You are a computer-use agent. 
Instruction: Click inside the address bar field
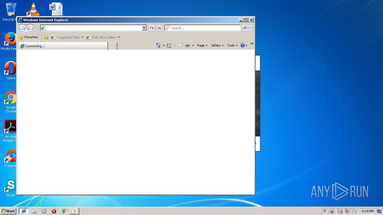(x=91, y=28)
